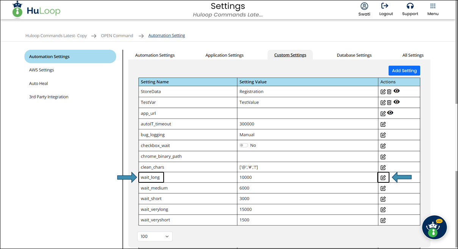Viewport: 458px width, 249px height.
Task: Delete the TestVar setting
Action: pyautogui.click(x=389, y=103)
